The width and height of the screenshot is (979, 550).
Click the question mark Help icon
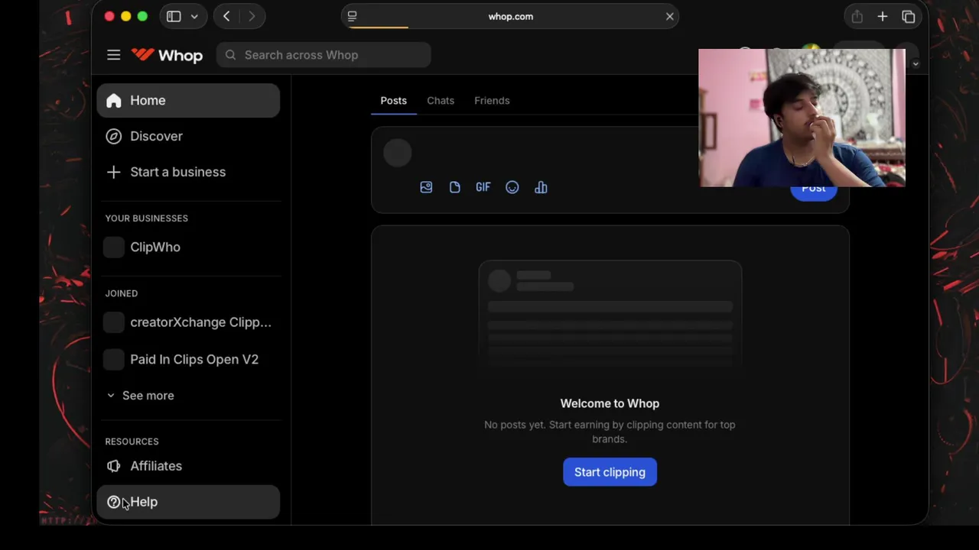[113, 502]
